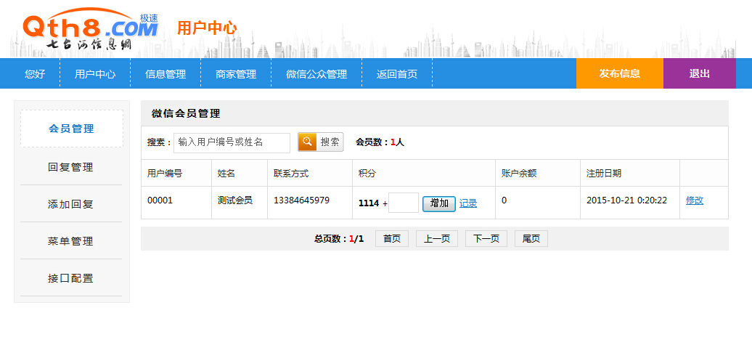Go to 下一页 in pagination
Image resolution: width=752 pixels, height=361 pixels.
coord(486,239)
